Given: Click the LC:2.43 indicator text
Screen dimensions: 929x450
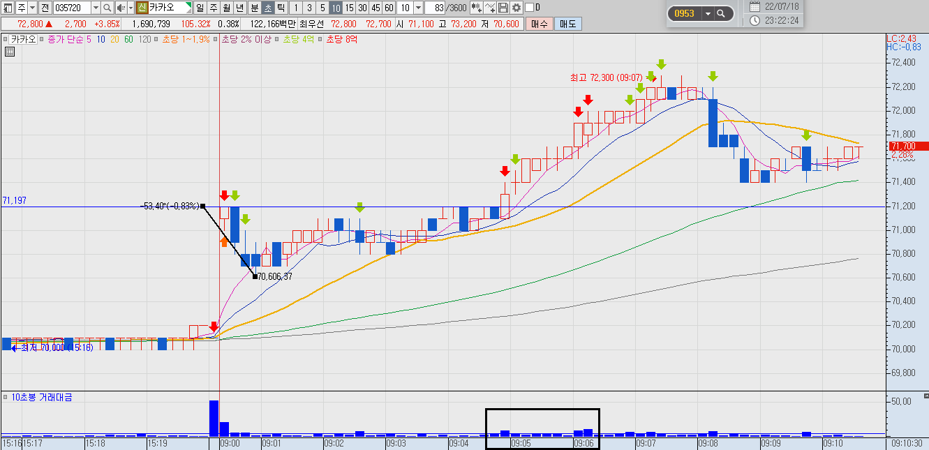Looking at the screenshot, I should click(x=901, y=38).
